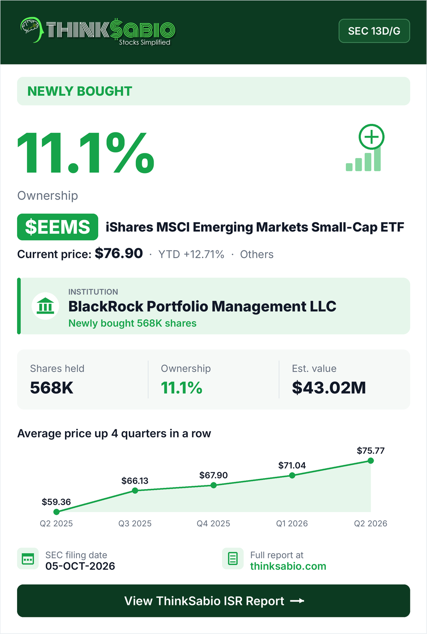Click the NEWLY BOUGHT banner
This screenshot has width=427, height=634.
point(213,91)
